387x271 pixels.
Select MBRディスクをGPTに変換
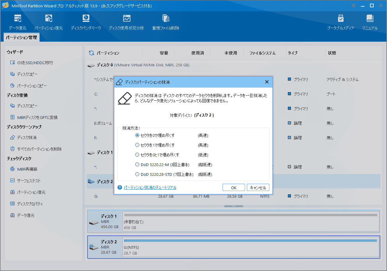tap(34, 117)
